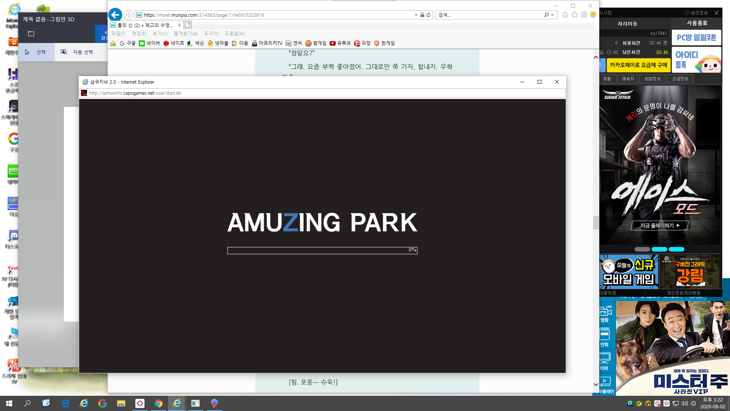
Task: Open Internet Explorer tools gear menu
Action: [x=584, y=14]
